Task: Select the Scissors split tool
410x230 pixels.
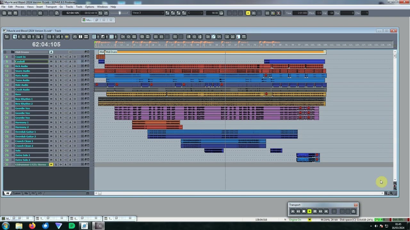Action: [23, 37]
